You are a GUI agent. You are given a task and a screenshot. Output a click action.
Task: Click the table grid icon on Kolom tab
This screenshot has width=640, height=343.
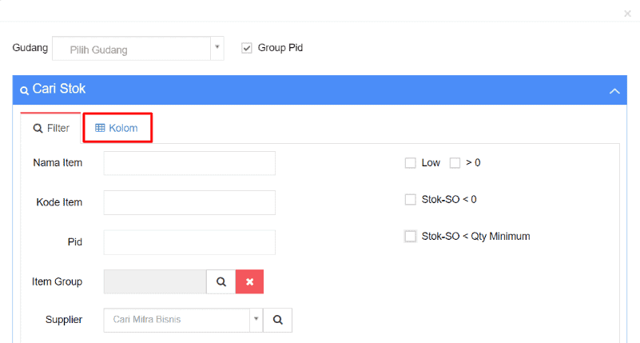100,128
